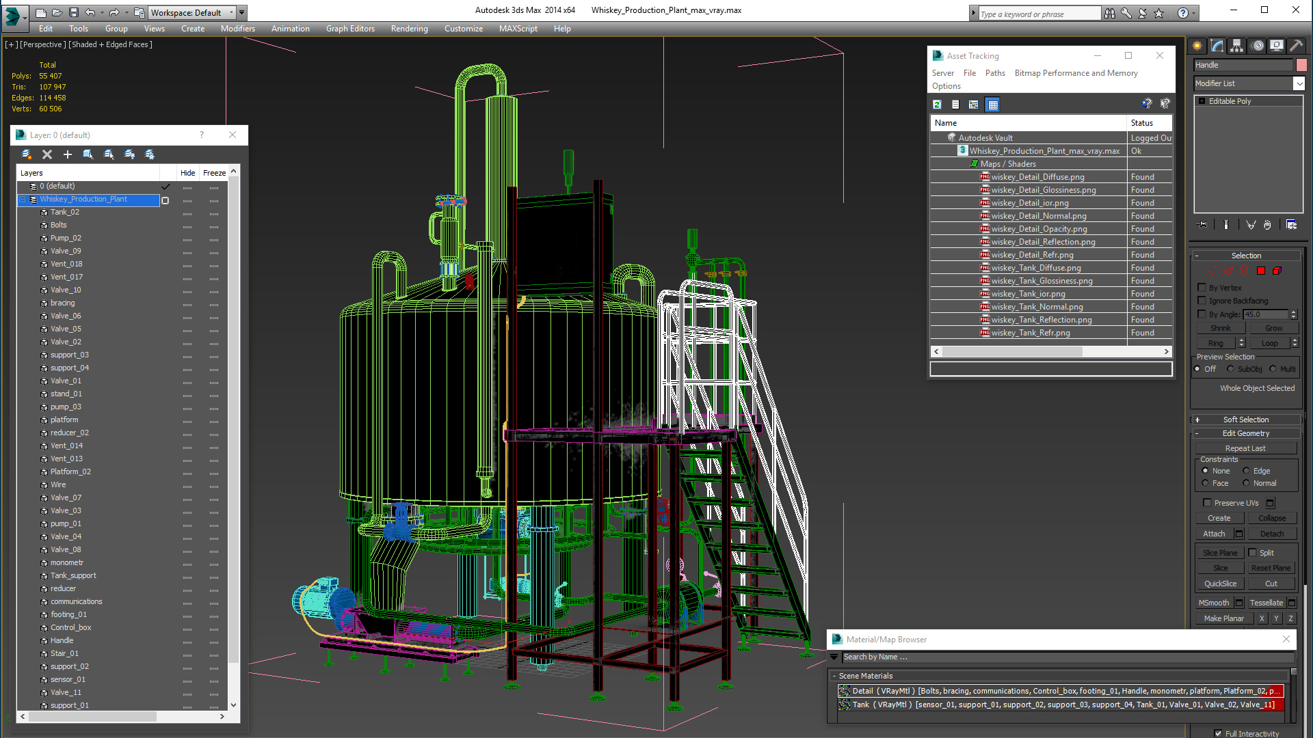Viewport: 1313px width, 738px height.
Task: Select Edge constraint radio button
Action: click(x=1246, y=471)
